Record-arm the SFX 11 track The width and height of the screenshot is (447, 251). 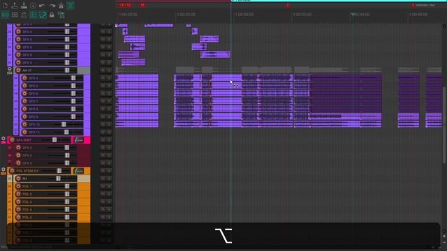pyautogui.click(x=24, y=132)
